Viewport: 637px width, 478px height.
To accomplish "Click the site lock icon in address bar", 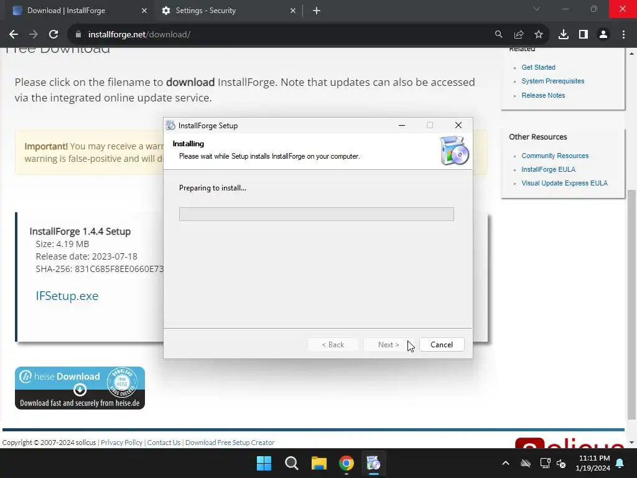I will click(x=78, y=35).
